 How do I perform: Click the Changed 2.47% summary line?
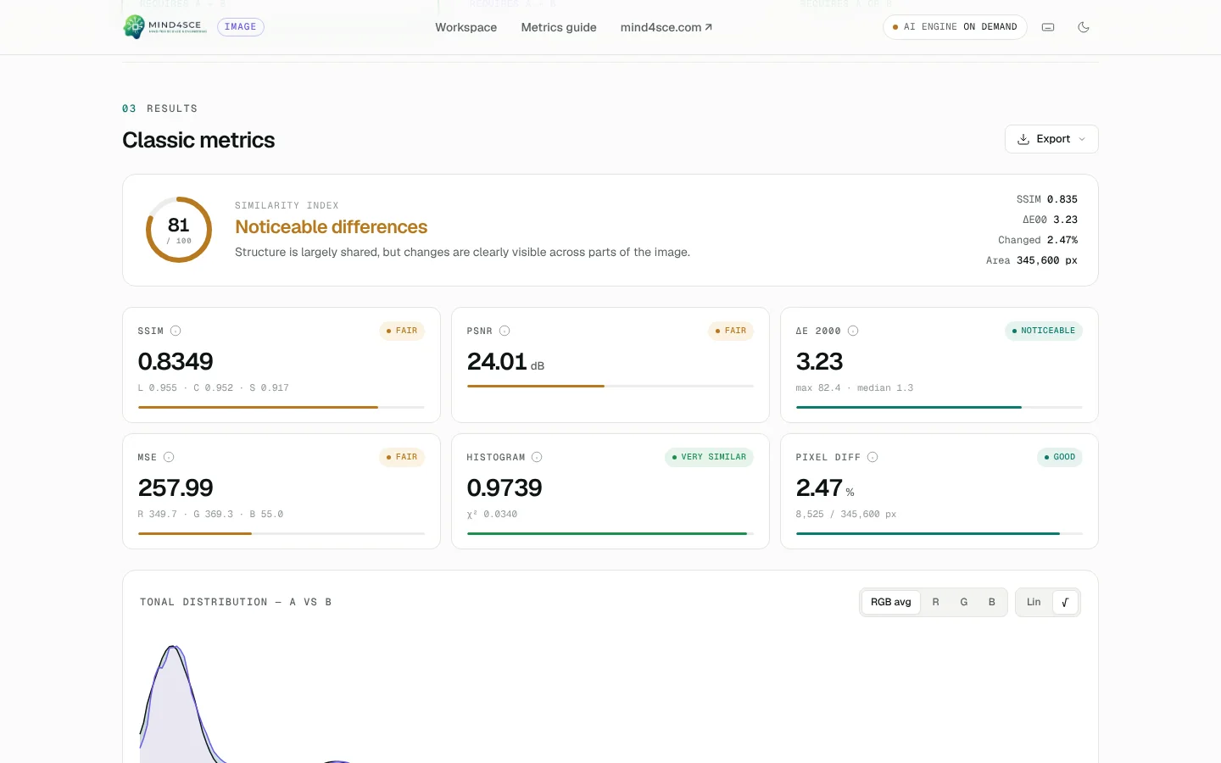(x=1038, y=240)
